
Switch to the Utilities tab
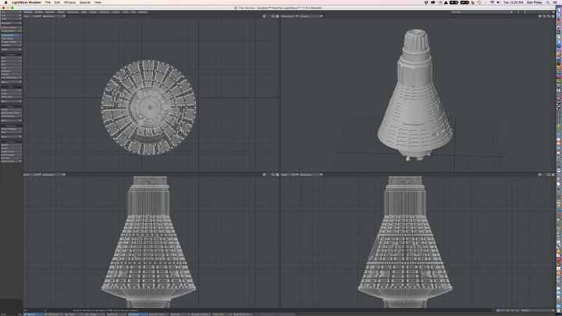point(143,12)
